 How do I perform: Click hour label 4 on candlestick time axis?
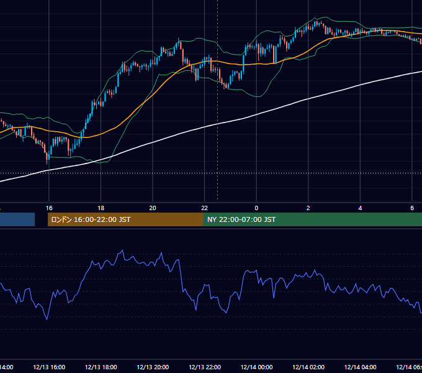pyautogui.click(x=360, y=208)
